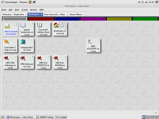Open OffiX Adressen on Local tile
This screenshot has height=119, width=159.
27,62
